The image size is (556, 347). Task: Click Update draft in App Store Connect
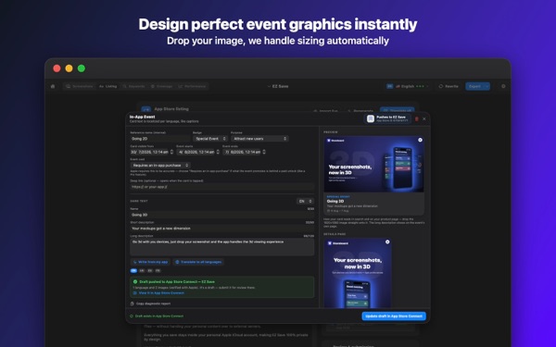point(394,316)
